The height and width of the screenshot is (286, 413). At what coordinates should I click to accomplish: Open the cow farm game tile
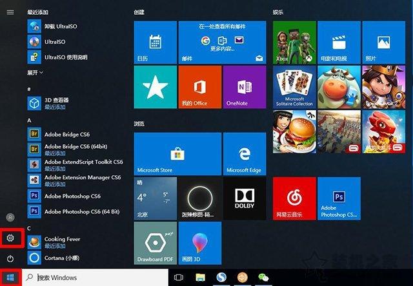tap(339, 87)
